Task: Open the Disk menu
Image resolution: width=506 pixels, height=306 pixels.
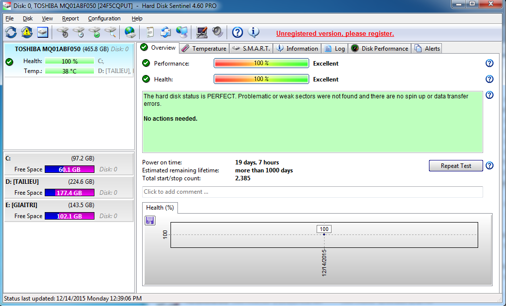Action: coord(27,18)
